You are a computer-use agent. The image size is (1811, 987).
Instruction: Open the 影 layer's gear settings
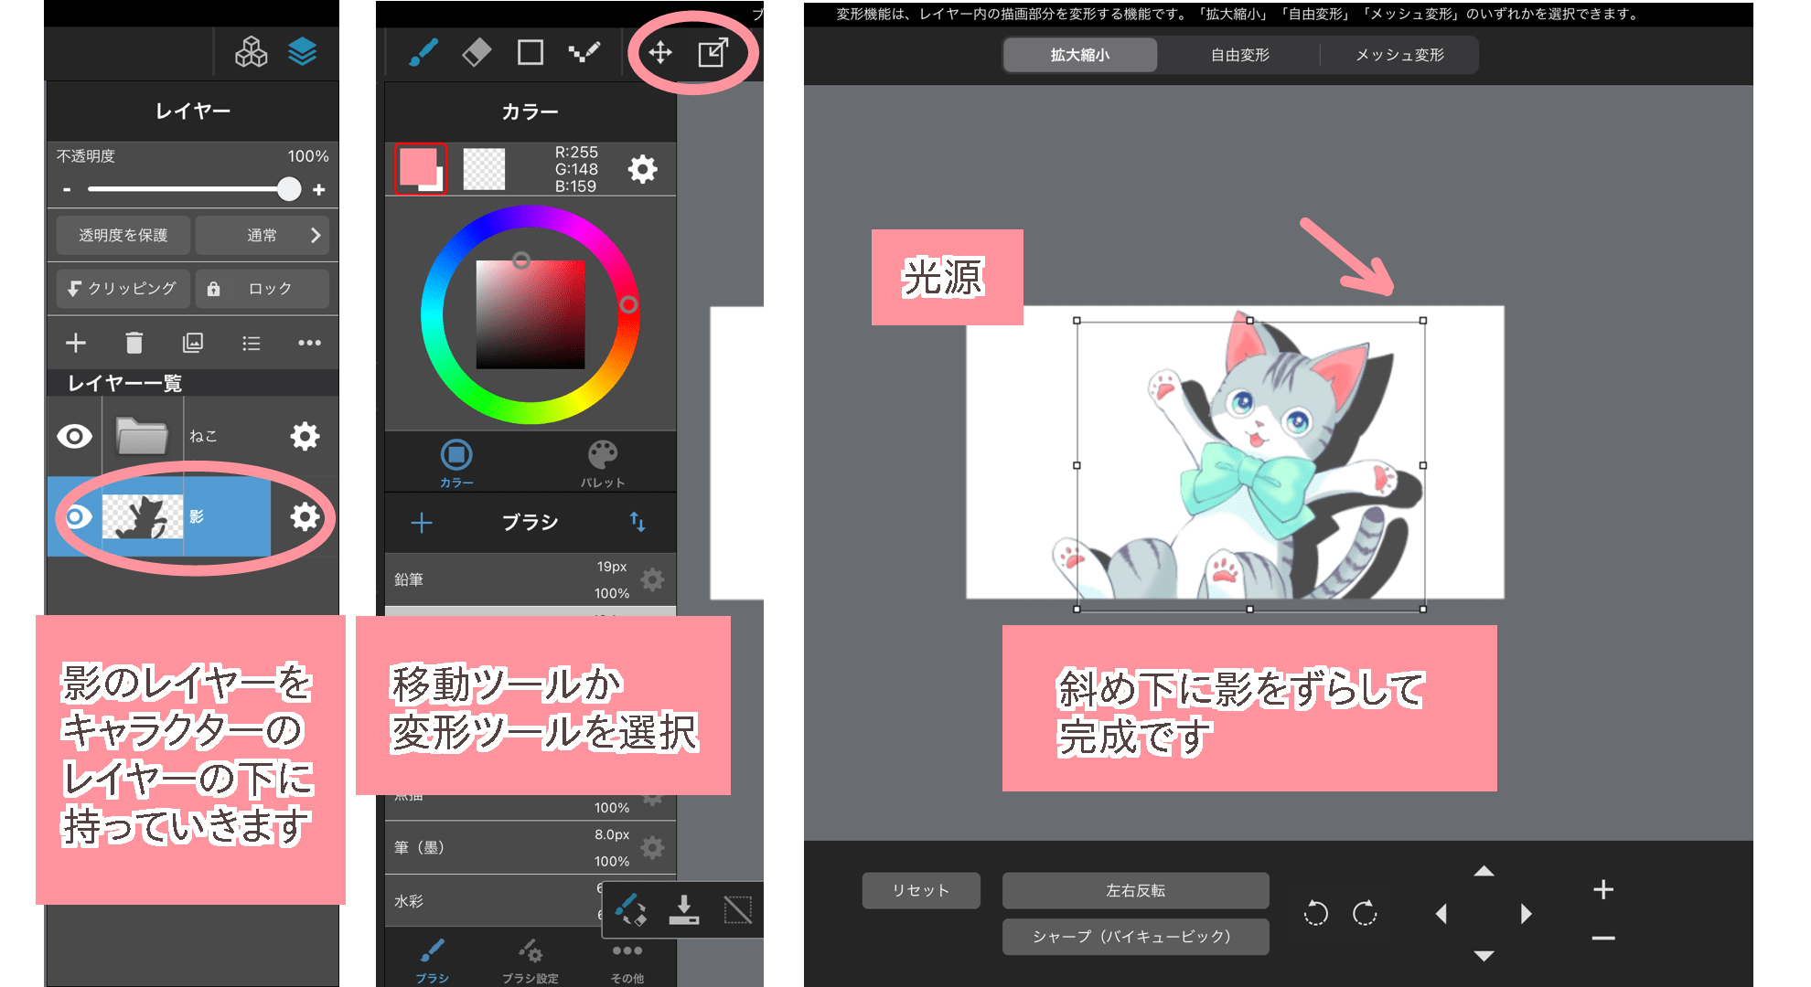305,516
